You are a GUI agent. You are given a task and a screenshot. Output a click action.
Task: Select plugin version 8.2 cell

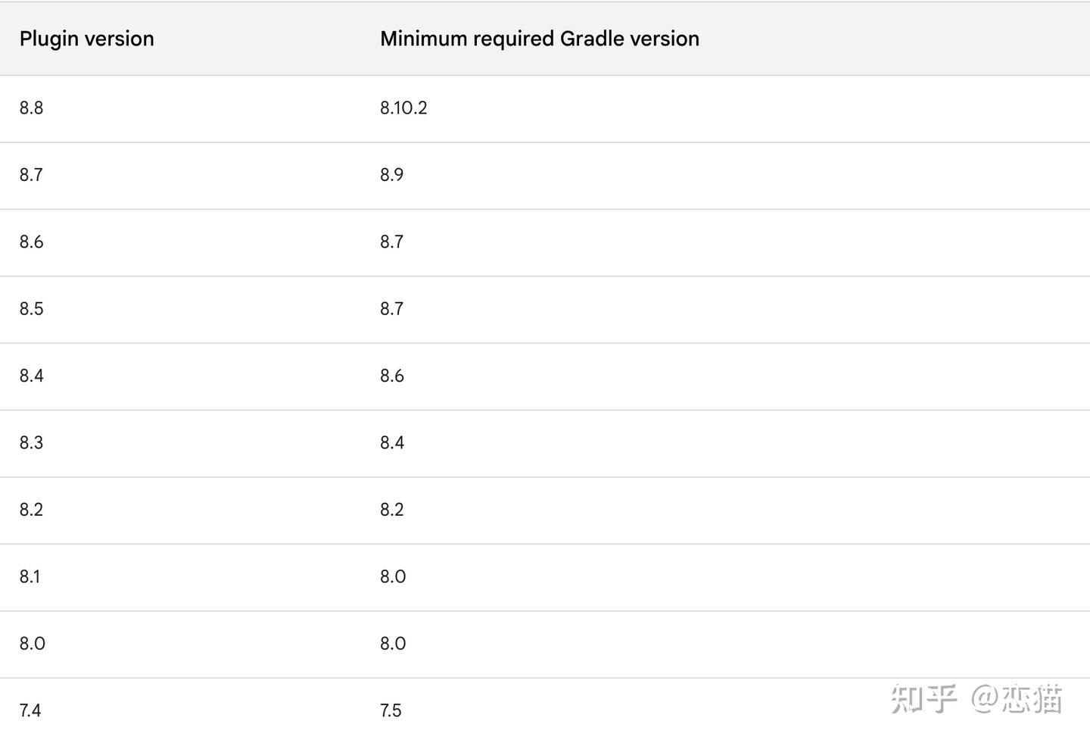(x=31, y=510)
